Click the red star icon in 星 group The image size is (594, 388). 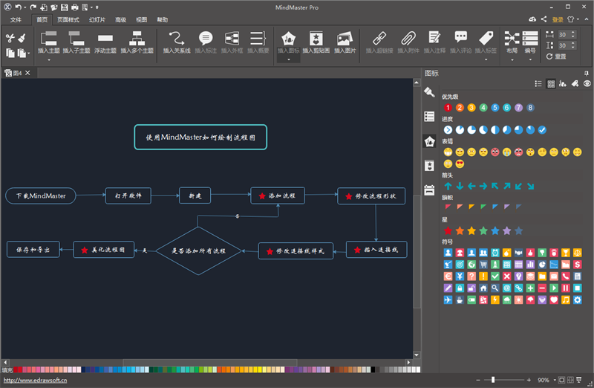pyautogui.click(x=448, y=230)
